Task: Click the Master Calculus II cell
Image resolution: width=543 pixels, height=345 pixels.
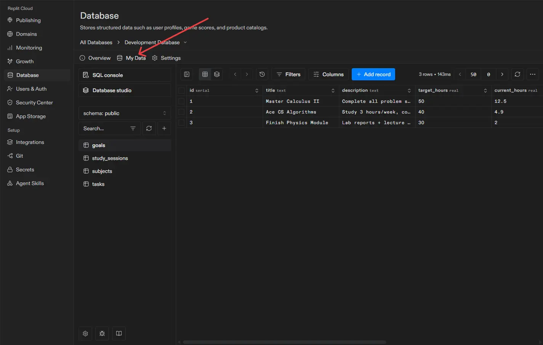Action: [x=301, y=101]
